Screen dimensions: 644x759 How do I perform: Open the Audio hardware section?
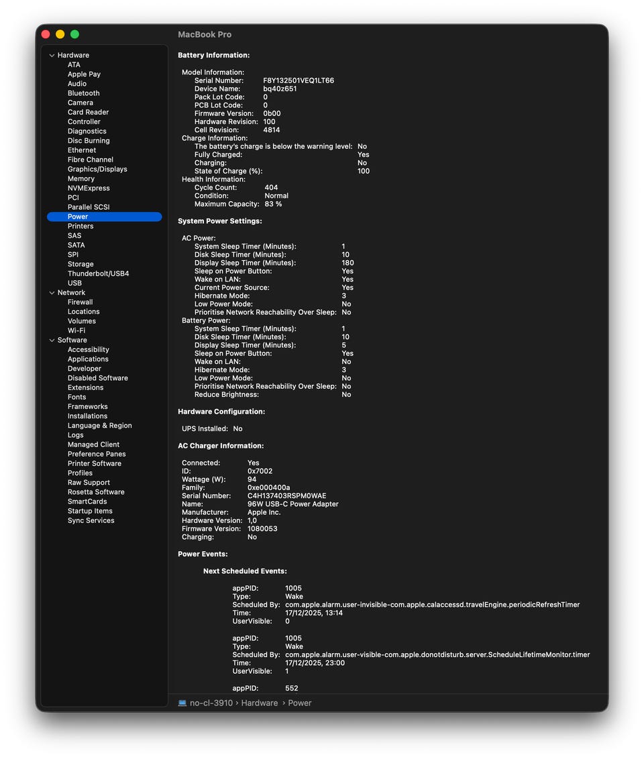click(x=77, y=84)
